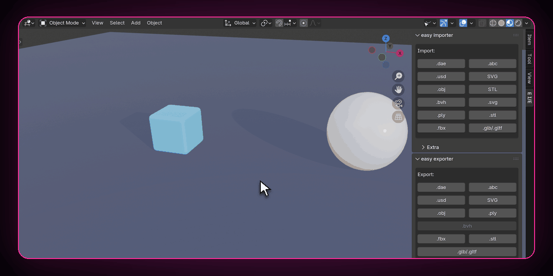Click the Import .glb/.gltf button
Image resolution: width=553 pixels, height=276 pixels.
493,128
